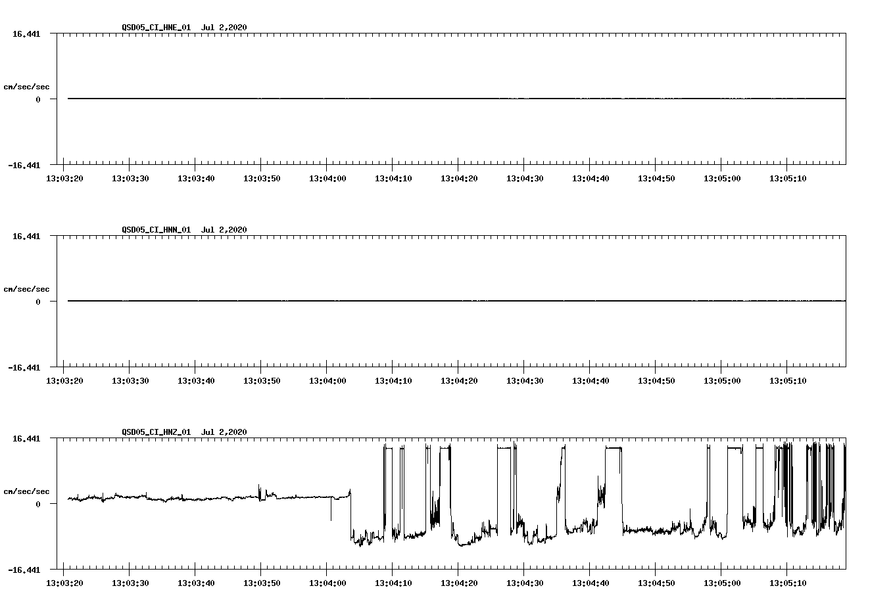This screenshot has height=607, width=893.
Task: Click the 16.441 upper limit on HNZ plot
Action: (26, 438)
